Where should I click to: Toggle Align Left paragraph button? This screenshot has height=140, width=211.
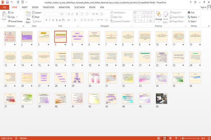pos(82,20)
